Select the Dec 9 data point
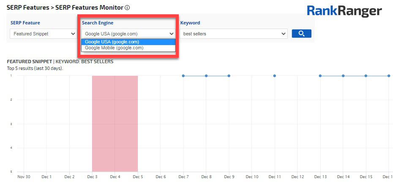The image size is (393, 187). (229, 76)
